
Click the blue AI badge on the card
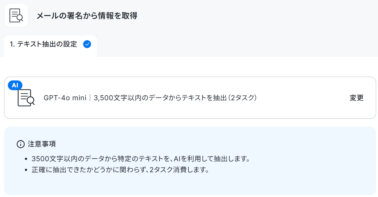click(15, 85)
